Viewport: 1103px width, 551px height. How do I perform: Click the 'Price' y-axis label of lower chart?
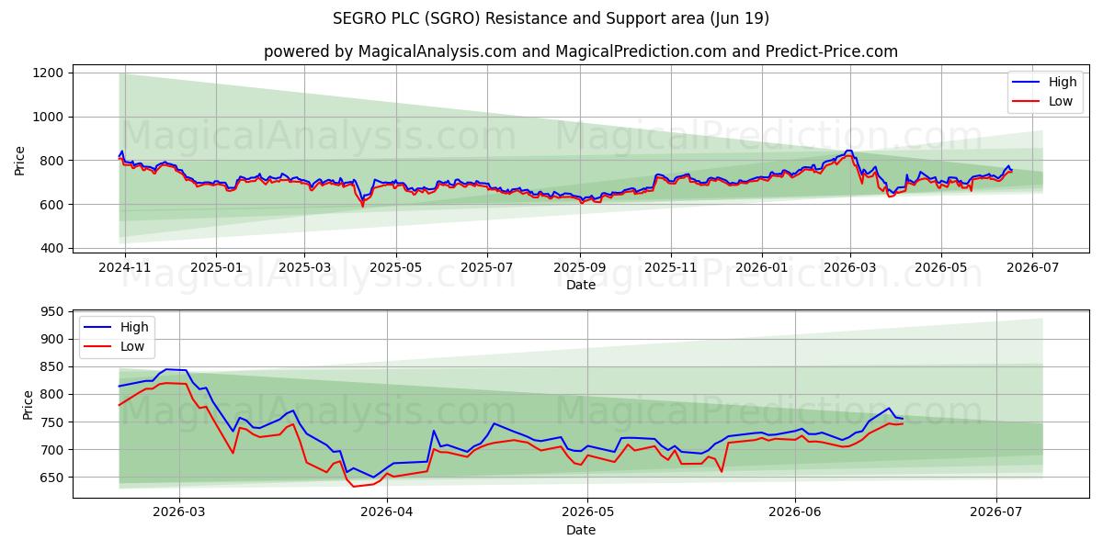coord(28,405)
